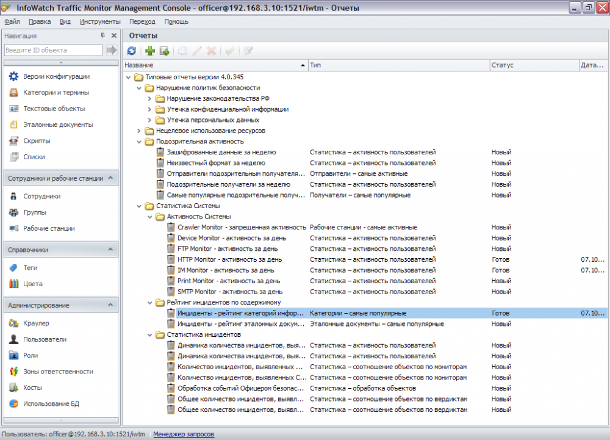
Task: Open the Инструменты menu
Action: 100,21
